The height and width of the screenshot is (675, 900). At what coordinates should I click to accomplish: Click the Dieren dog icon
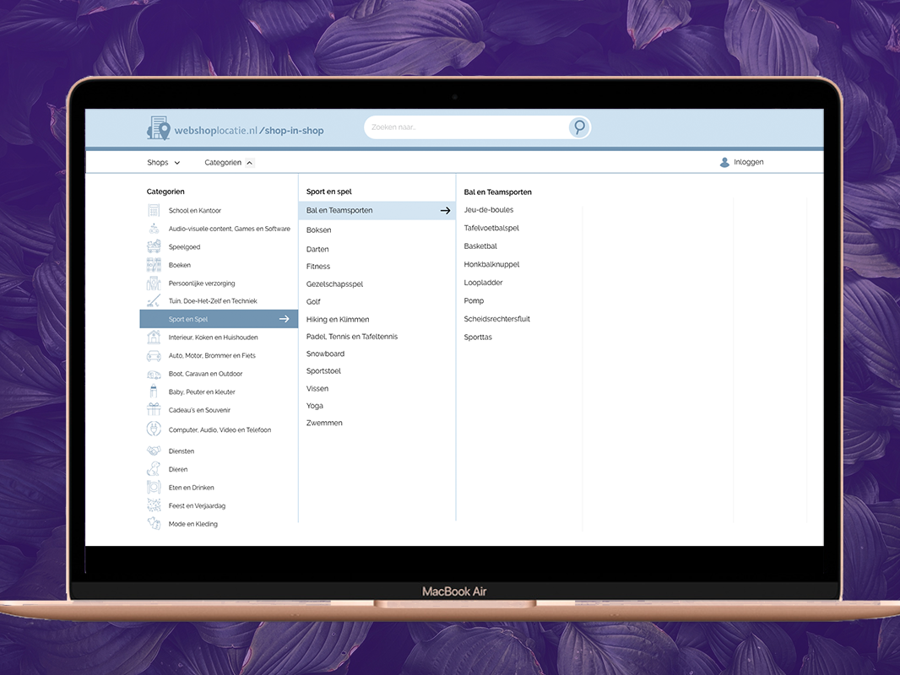point(154,469)
